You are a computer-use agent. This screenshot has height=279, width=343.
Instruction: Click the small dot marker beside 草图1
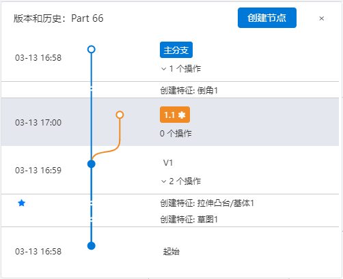tap(92, 220)
